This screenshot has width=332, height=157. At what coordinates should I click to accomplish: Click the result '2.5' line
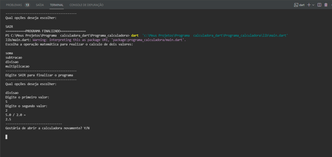click(8, 119)
